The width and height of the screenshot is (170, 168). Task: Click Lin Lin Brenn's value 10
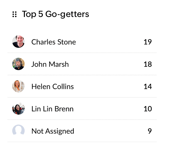[148, 109]
